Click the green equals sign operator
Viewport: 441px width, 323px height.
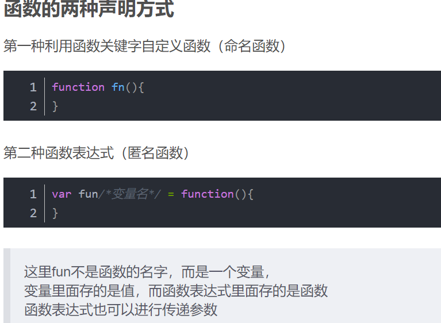[x=171, y=194]
